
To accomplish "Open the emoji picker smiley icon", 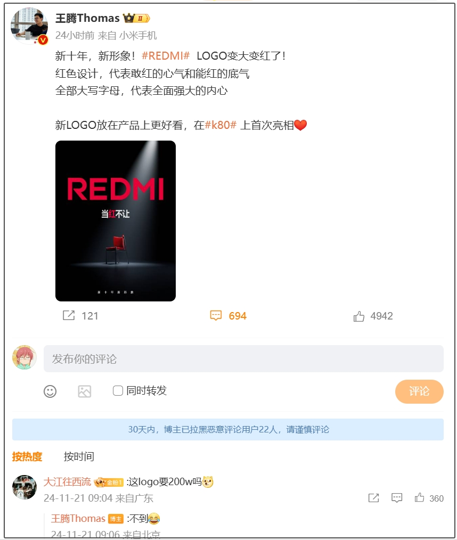I will tap(50, 391).
